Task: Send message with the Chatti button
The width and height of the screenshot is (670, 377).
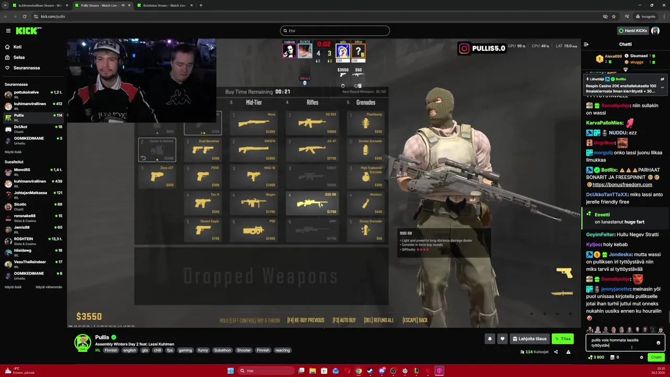Action: (656, 357)
